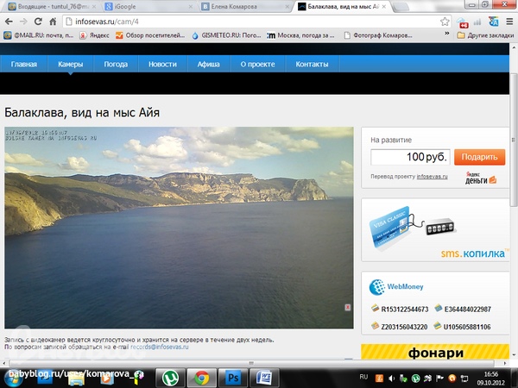Open Photoshop from the taskbar

coord(233,378)
